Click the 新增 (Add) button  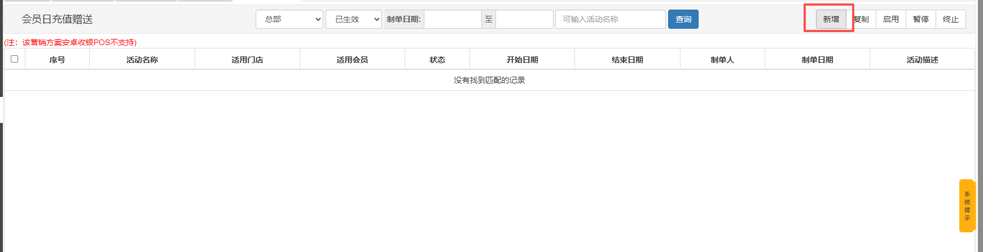point(831,19)
